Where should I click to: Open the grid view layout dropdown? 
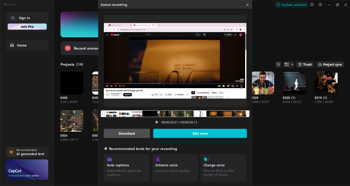[288, 64]
